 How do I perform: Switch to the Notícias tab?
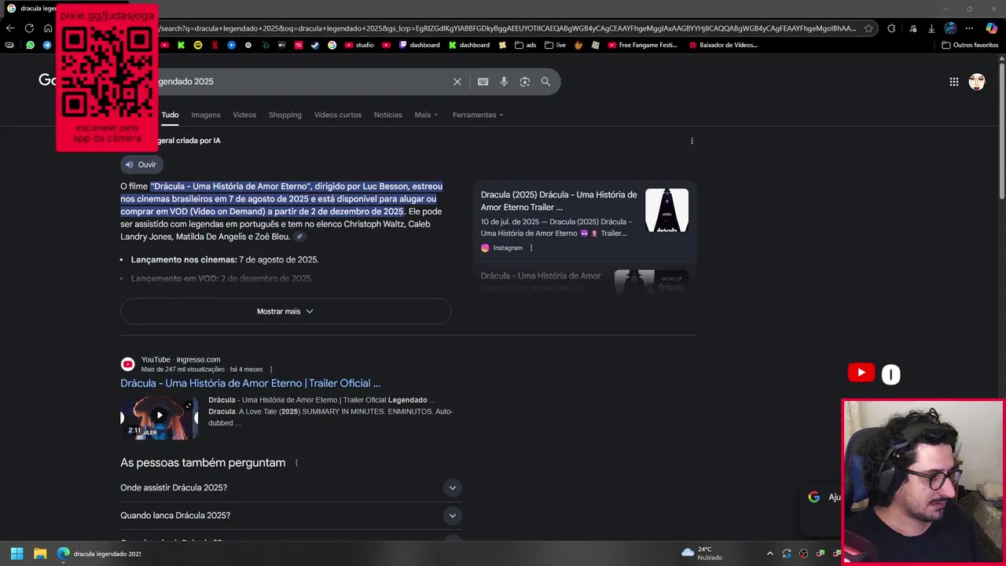[x=387, y=115]
